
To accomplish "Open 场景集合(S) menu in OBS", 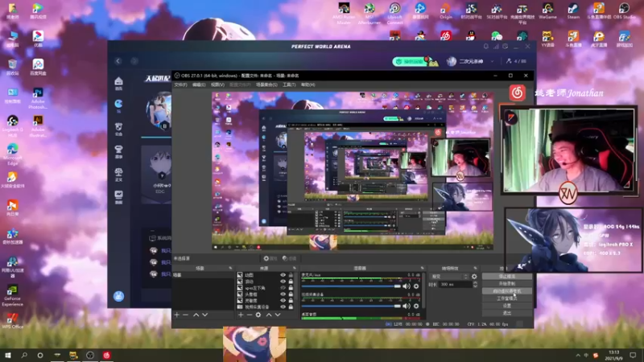I will 266,85.
